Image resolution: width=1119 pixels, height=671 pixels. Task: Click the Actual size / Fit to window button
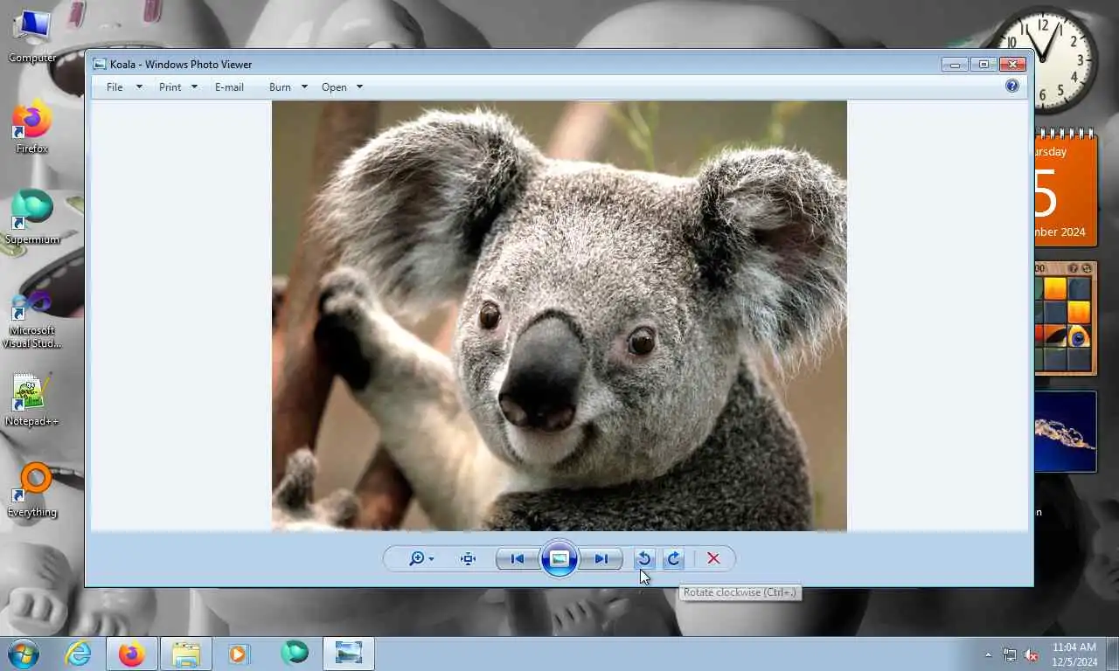pos(469,559)
